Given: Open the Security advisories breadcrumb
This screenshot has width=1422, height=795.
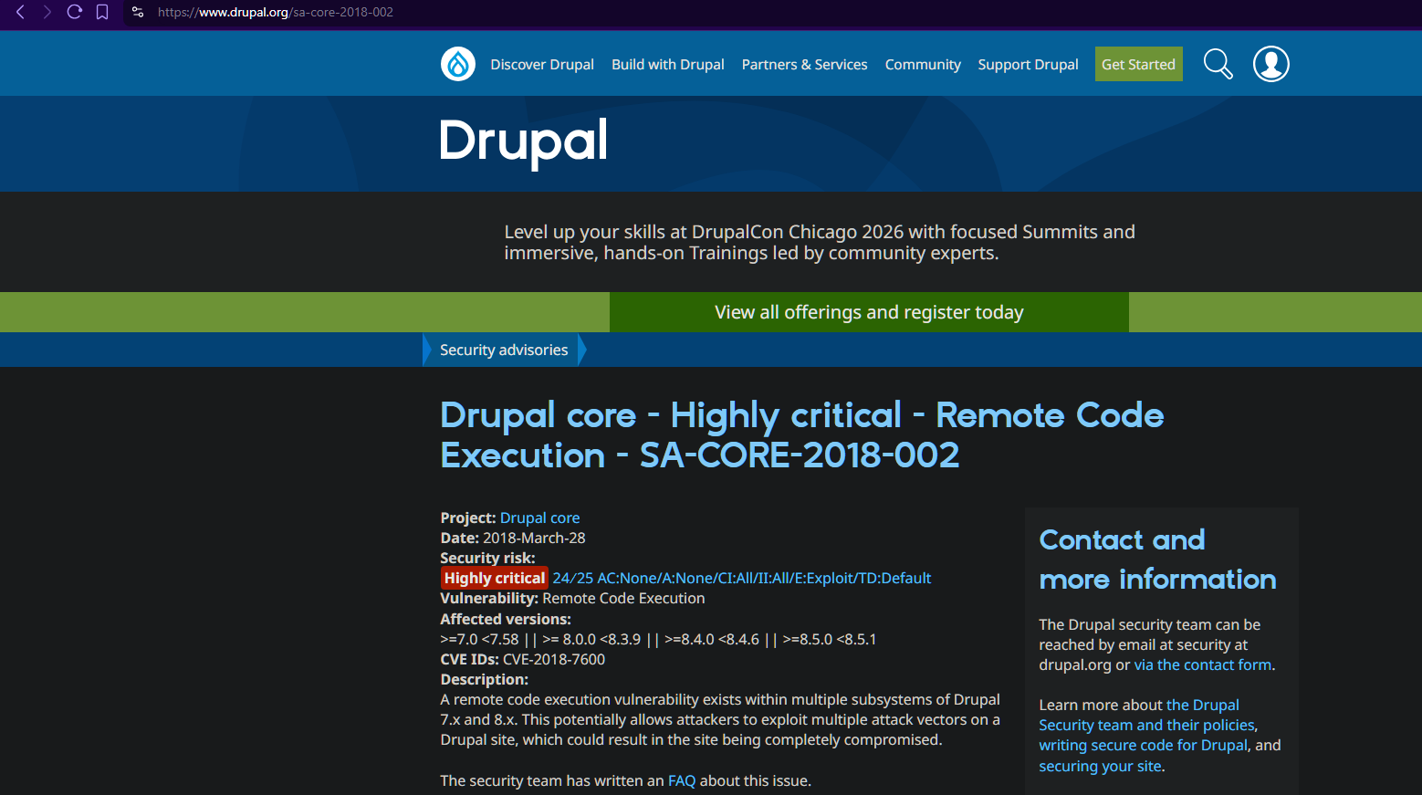Looking at the screenshot, I should click(504, 350).
